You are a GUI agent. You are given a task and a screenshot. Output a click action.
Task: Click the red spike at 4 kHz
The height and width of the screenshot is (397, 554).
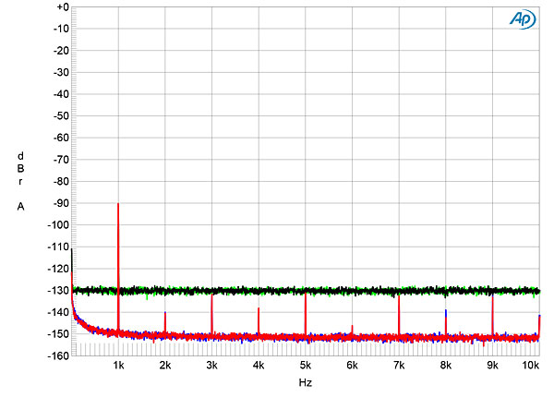click(x=259, y=321)
